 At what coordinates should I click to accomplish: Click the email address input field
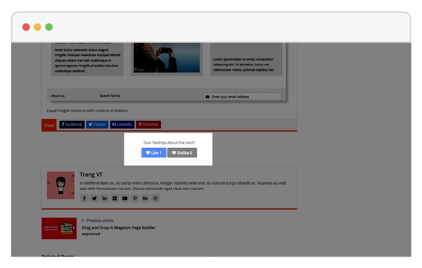245,96
